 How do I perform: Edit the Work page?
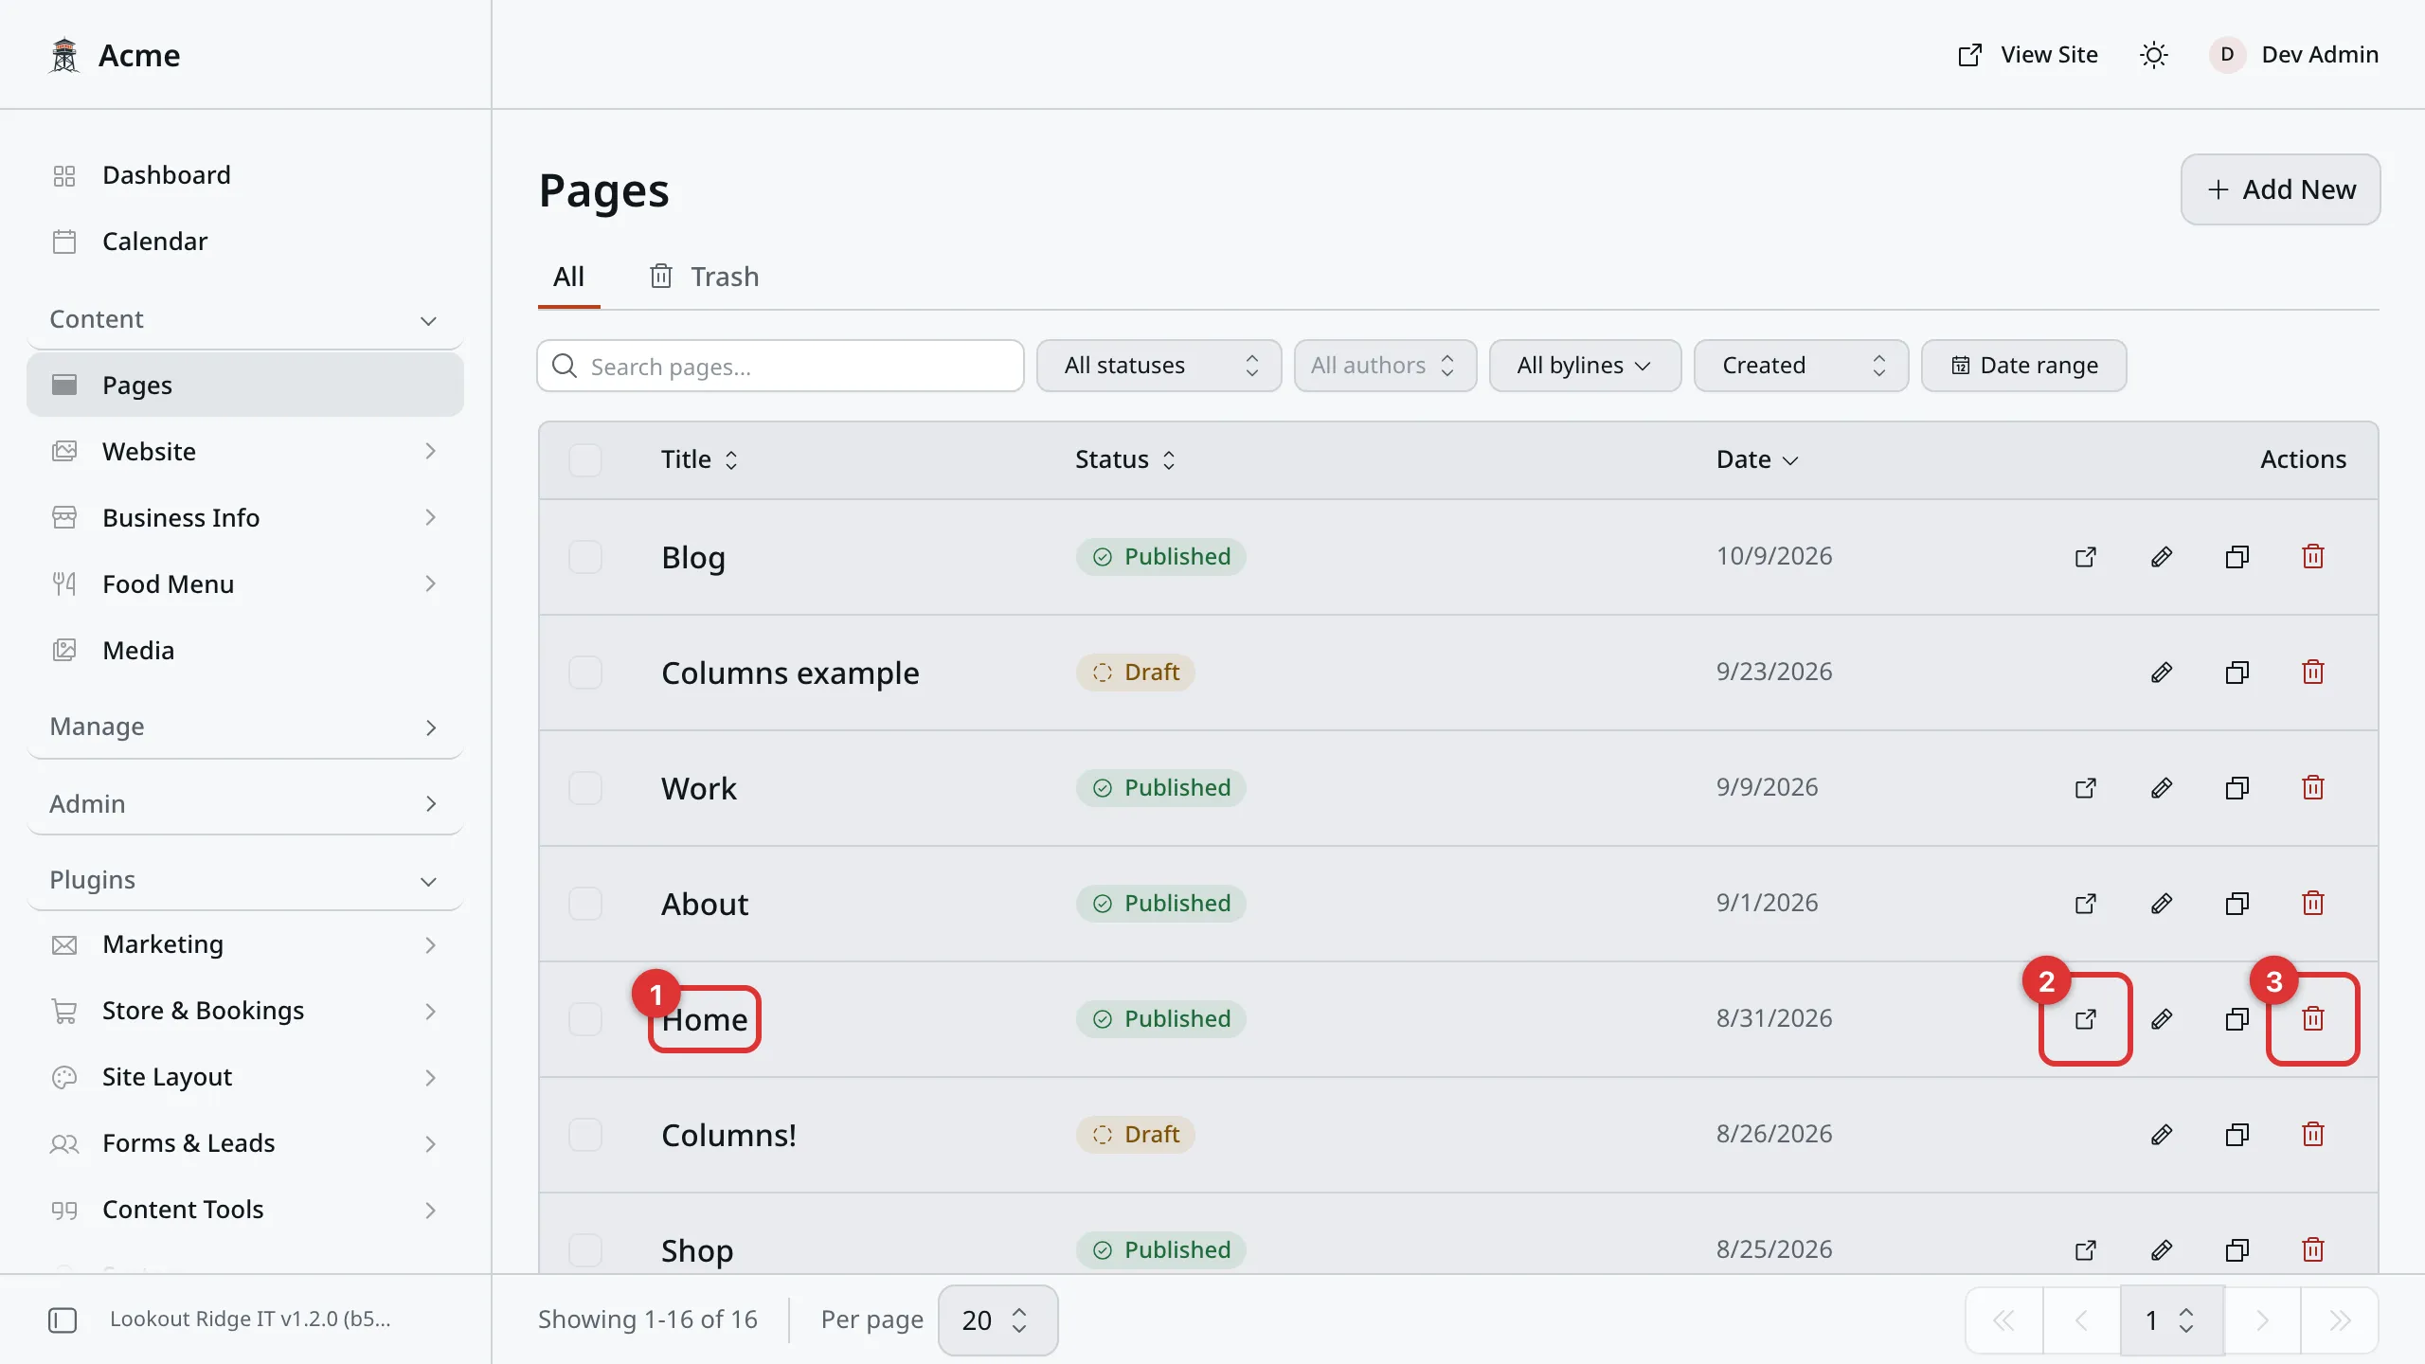pyautogui.click(x=2162, y=788)
